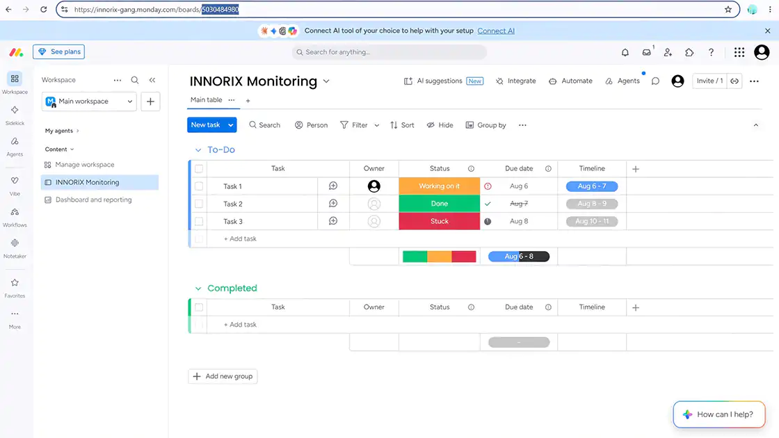Screen dimensions: 779x438
Task: Open the board title dropdown arrow
Action: pos(326,81)
